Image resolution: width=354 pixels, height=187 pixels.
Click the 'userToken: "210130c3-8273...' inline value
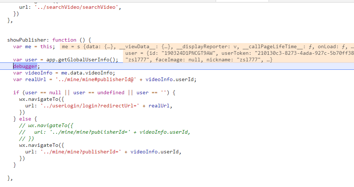288,53
